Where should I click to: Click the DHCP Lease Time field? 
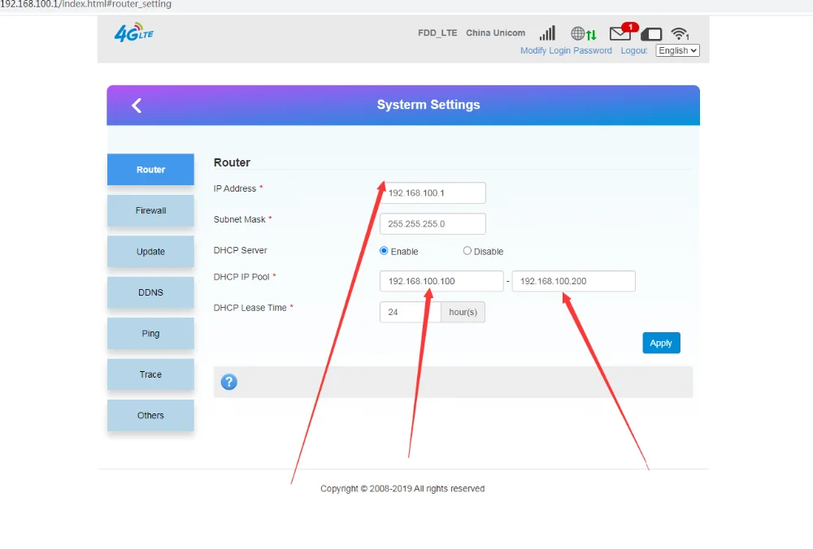[410, 312]
